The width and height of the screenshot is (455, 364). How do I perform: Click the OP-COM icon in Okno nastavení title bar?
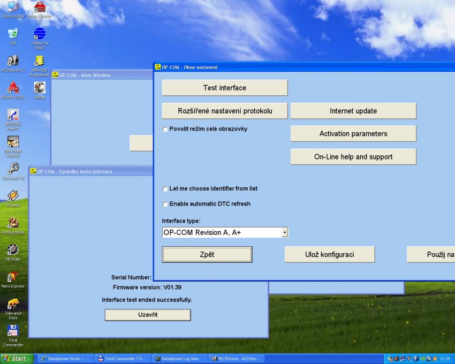tap(157, 67)
